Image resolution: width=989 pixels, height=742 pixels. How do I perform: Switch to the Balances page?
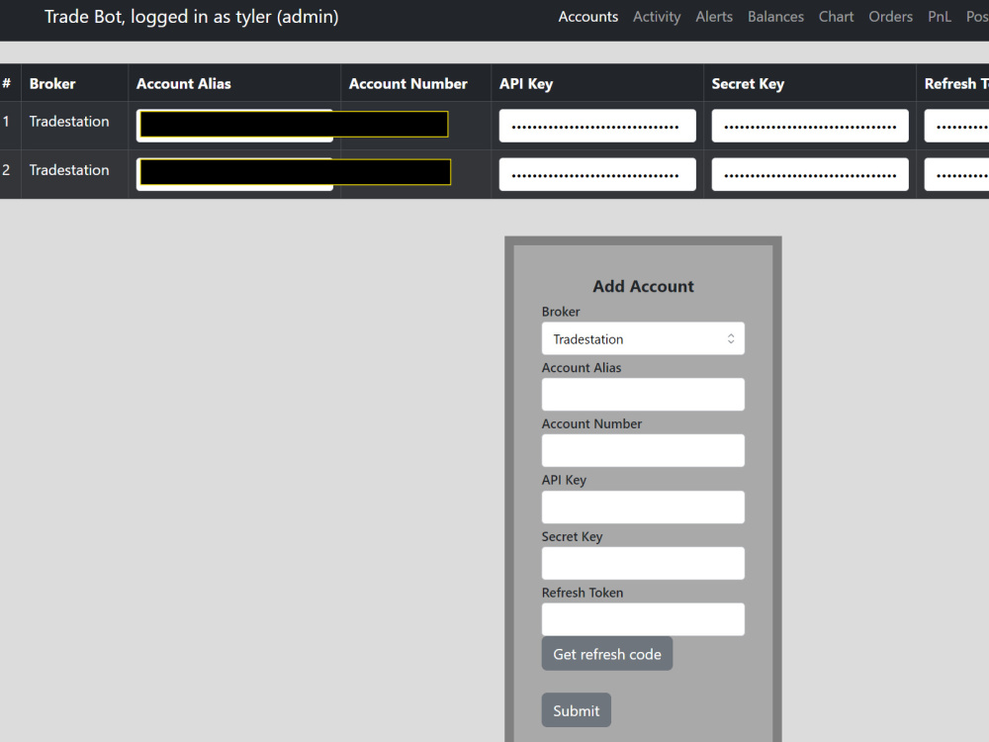click(x=775, y=17)
